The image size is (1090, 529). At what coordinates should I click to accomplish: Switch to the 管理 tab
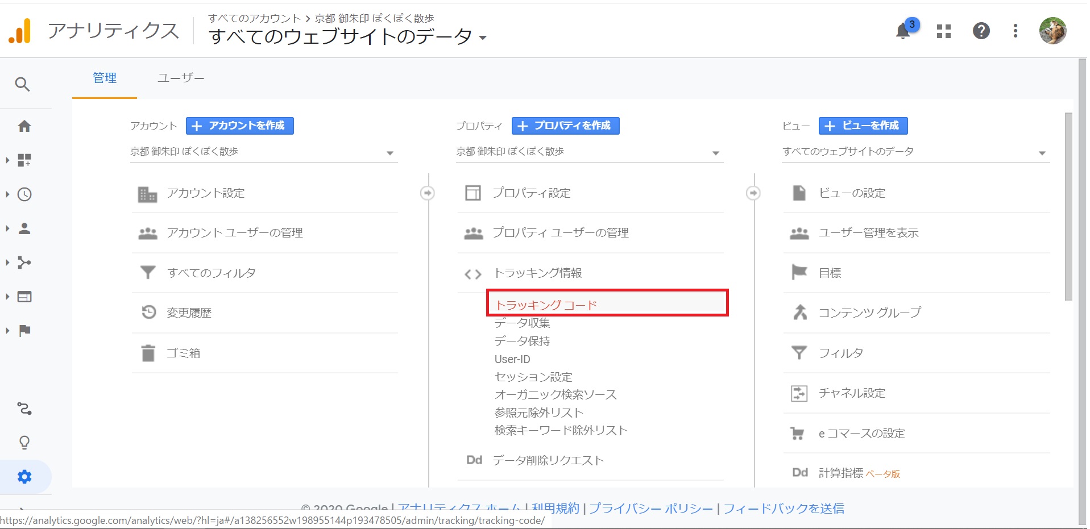(105, 78)
